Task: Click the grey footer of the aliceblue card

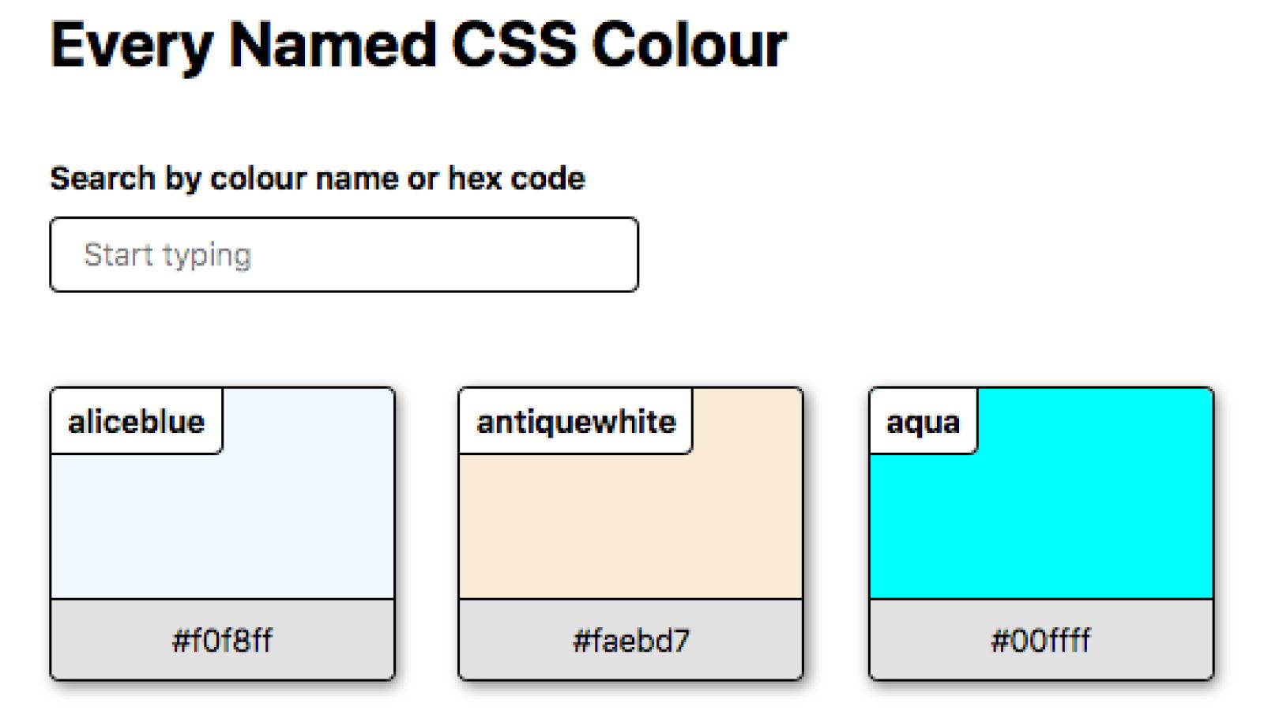Action: click(x=221, y=640)
